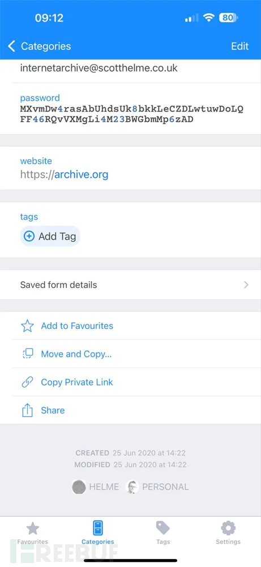This screenshot has height=567, width=261.
Task: Tap the Move and Copy icon
Action: coord(27,354)
